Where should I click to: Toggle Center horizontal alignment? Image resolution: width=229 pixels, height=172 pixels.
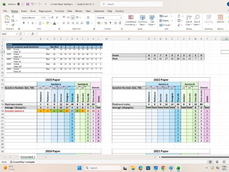[x=68, y=23]
